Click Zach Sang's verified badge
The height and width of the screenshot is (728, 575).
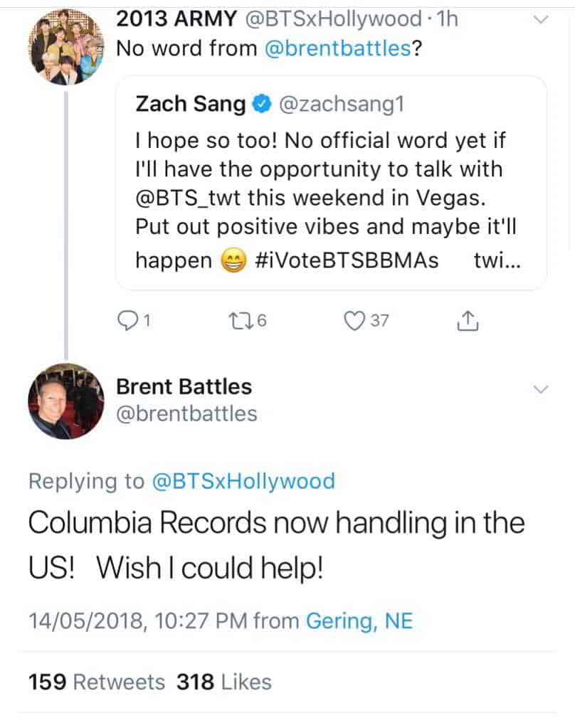click(x=261, y=105)
